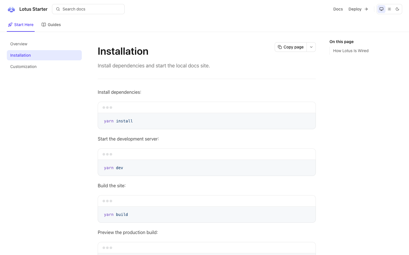Click 'Start the development server:' text

click(x=128, y=139)
